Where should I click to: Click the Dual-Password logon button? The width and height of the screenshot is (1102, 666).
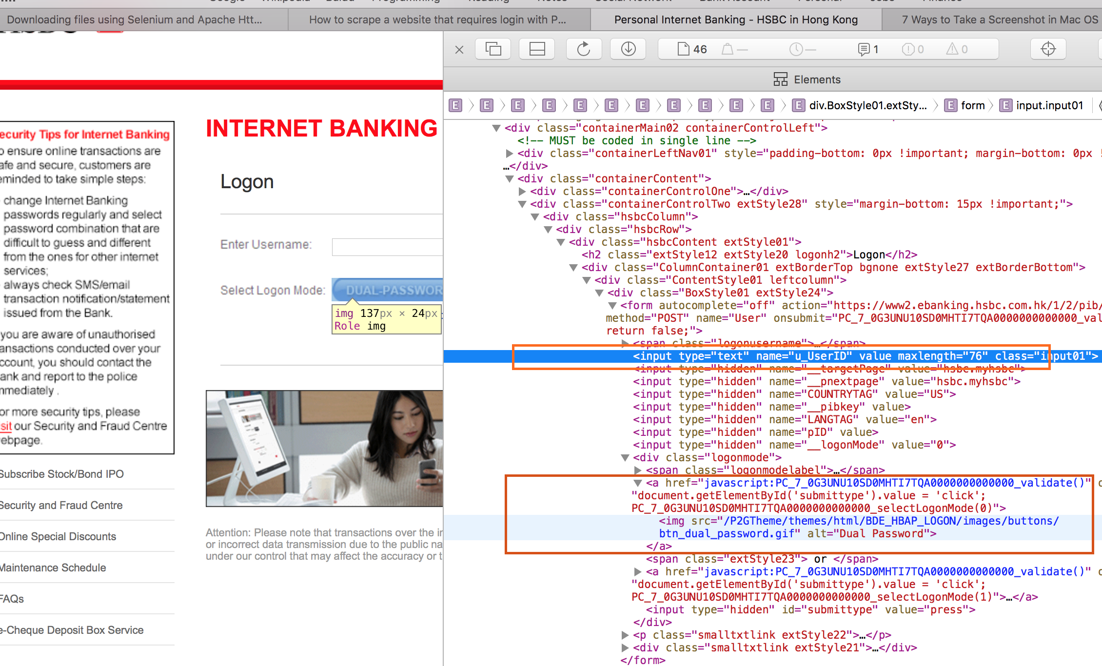point(387,290)
